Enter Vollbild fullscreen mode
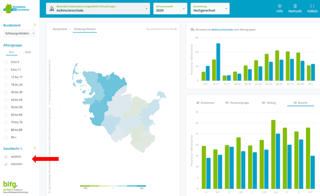Image resolution: width=320 pixels, height=196 pixels. pos(312,6)
